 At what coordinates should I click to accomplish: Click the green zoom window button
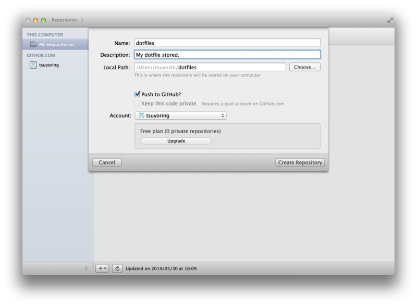(x=44, y=20)
